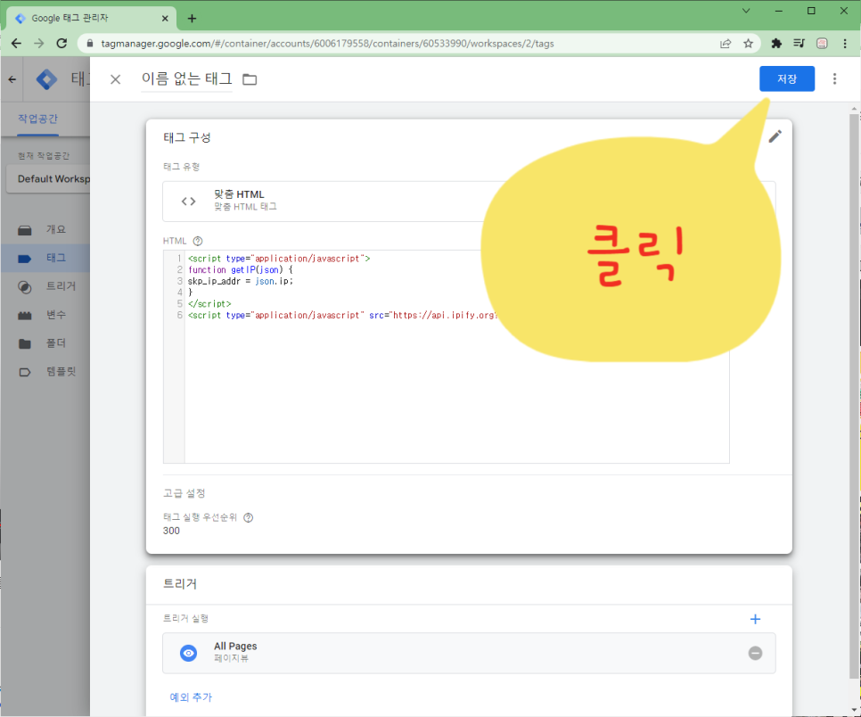Viewport: 861px width, 717px height.
Task: Click the 태그 실행 우선순위 help icon
Action: point(248,517)
